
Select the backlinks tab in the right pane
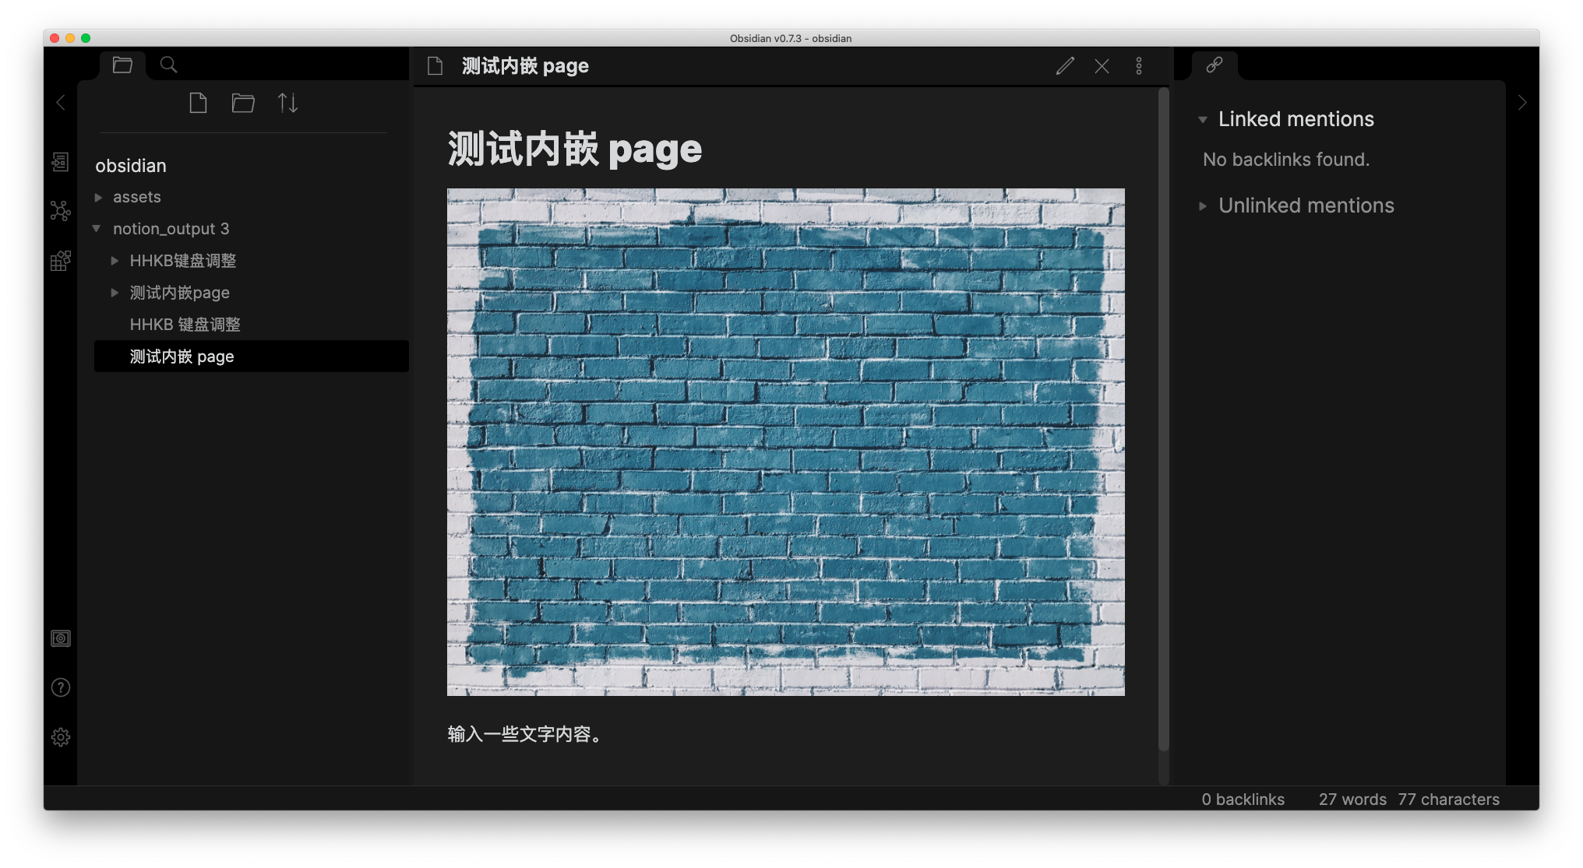pyautogui.click(x=1214, y=65)
